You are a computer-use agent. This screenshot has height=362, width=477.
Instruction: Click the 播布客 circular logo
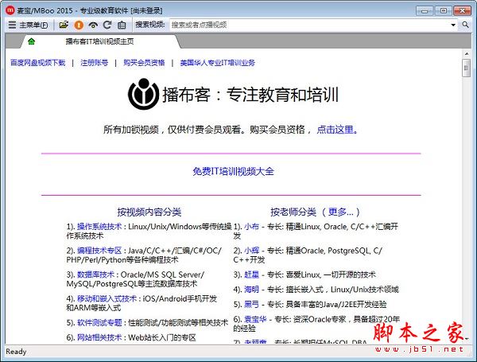(143, 94)
